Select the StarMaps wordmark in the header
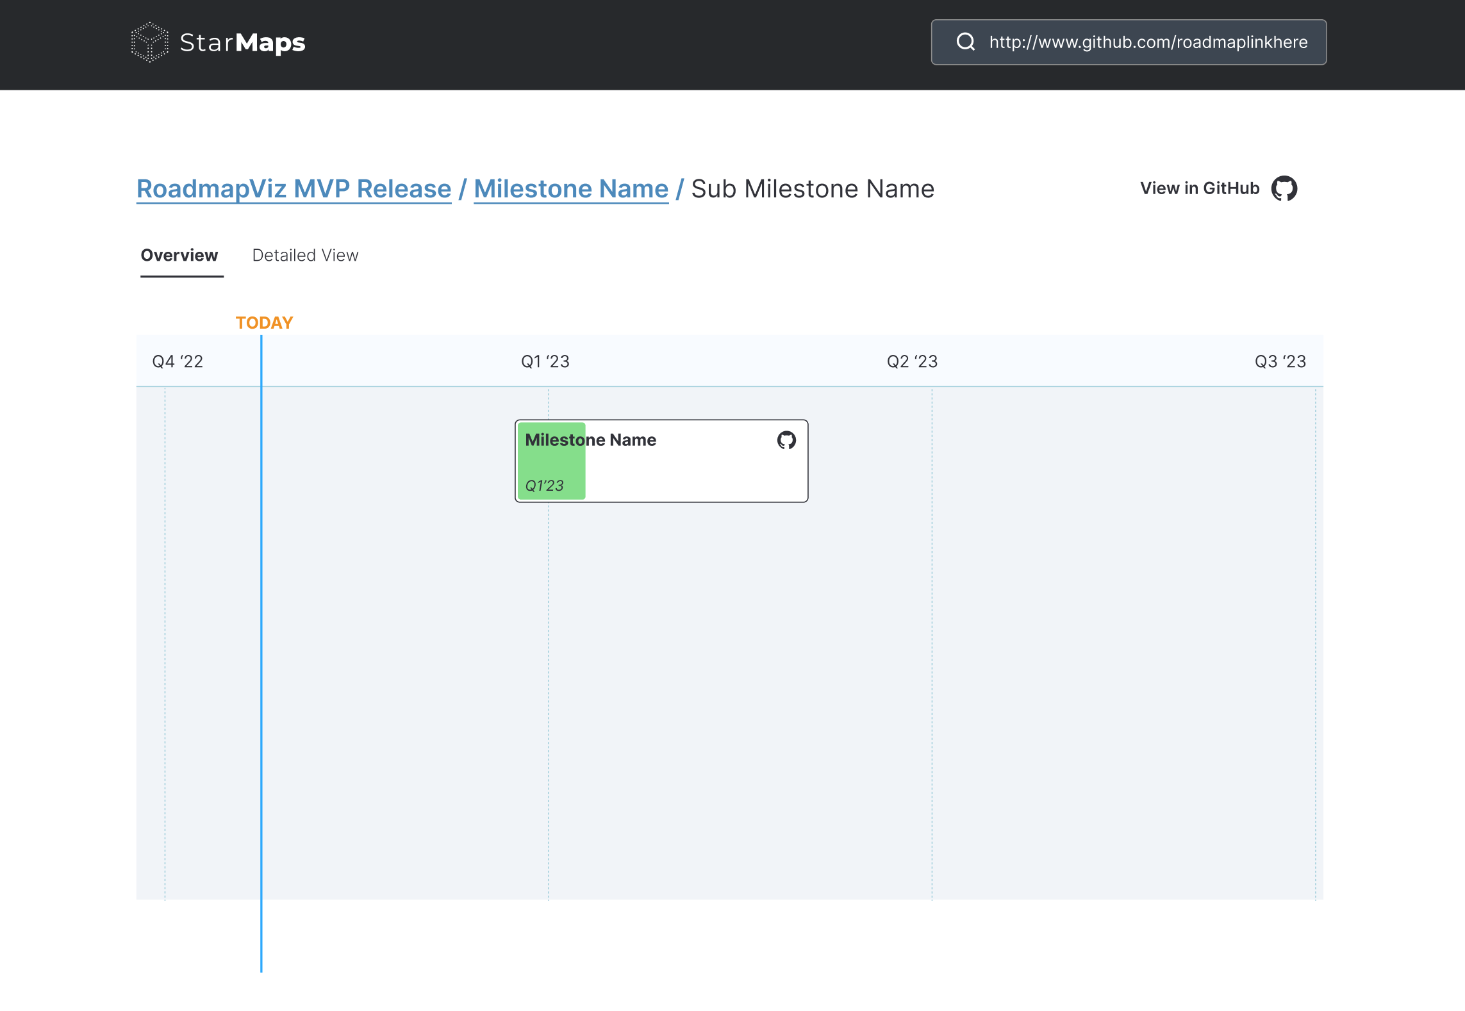Image resolution: width=1465 pixels, height=1011 pixels. [x=242, y=43]
